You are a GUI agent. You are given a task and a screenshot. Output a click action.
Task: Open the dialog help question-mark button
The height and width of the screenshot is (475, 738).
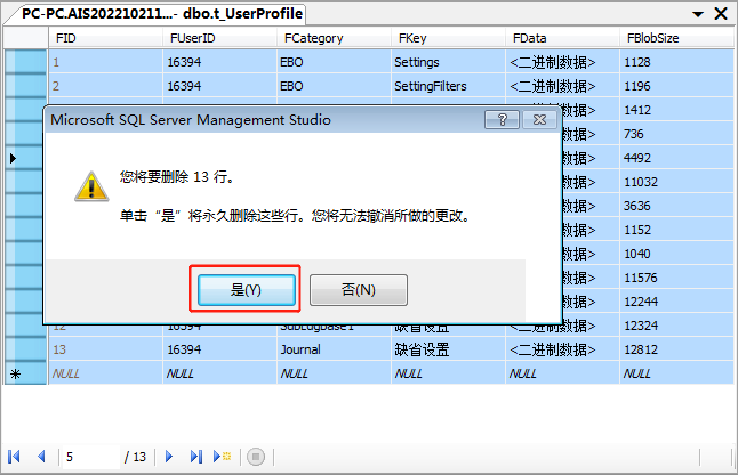[502, 120]
